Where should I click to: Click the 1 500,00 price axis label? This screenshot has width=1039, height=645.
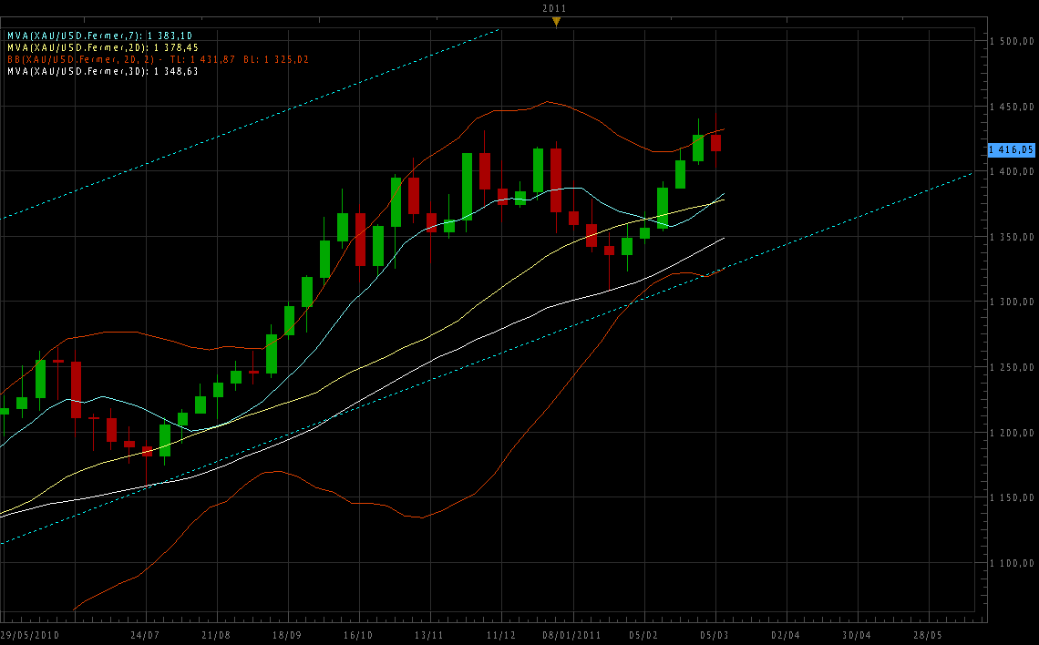pos(1013,41)
